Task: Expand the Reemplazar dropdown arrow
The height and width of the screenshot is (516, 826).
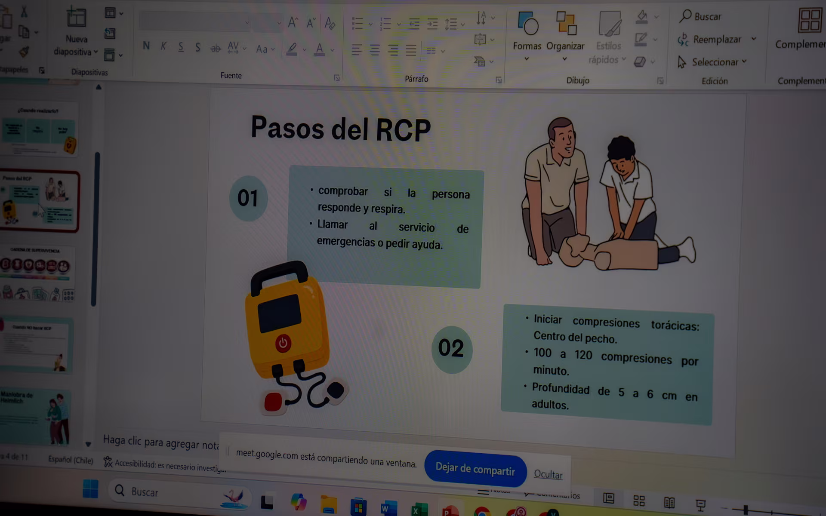Action: 754,39
